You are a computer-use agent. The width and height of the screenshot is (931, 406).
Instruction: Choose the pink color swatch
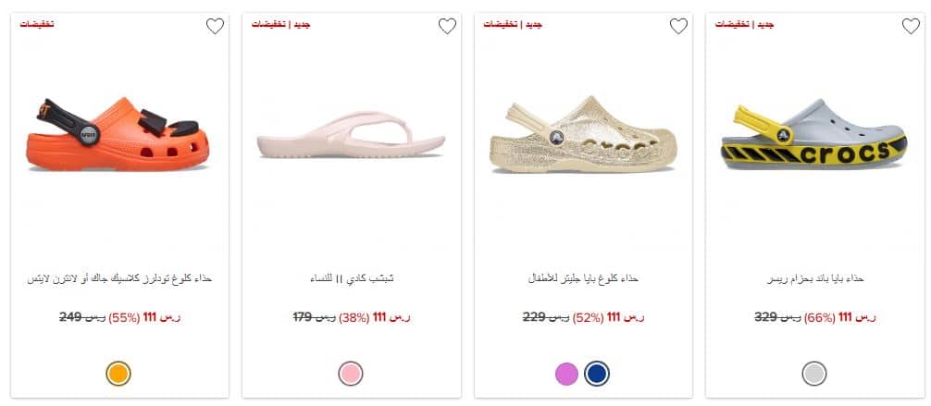pyautogui.click(x=351, y=374)
